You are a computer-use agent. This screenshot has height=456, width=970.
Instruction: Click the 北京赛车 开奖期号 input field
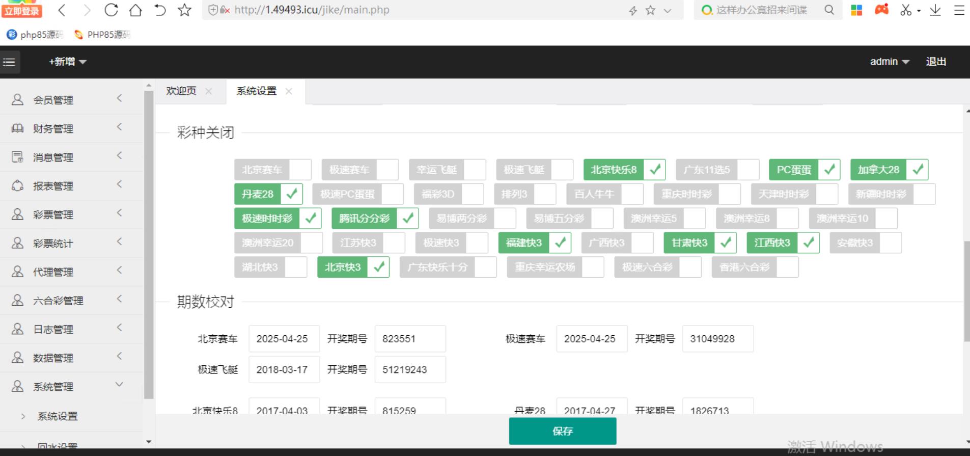410,339
